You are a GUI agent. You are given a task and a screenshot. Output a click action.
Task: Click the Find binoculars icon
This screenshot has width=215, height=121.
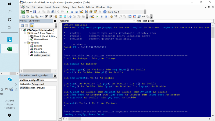tap(53, 12)
